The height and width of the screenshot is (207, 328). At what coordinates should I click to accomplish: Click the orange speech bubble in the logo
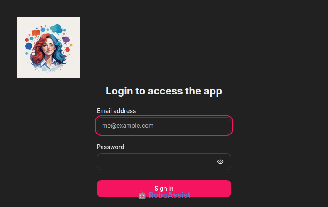[35, 32]
